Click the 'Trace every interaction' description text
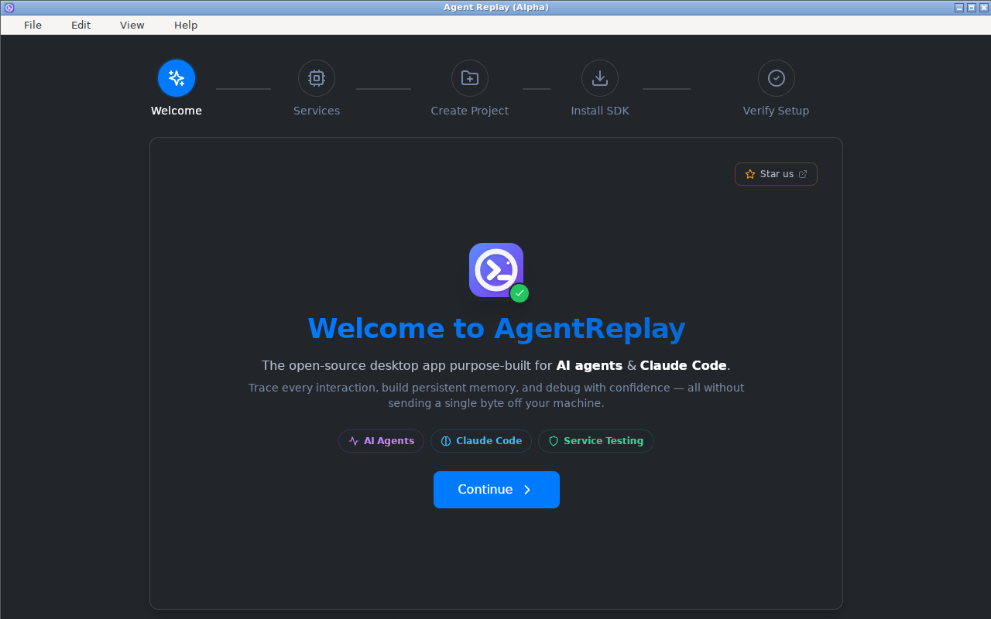This screenshot has width=991, height=619. (x=496, y=395)
